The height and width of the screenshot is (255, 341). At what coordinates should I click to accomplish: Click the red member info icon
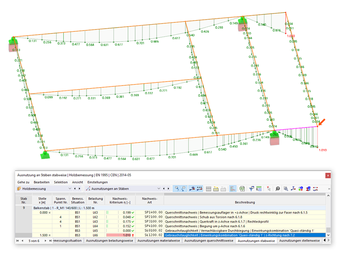308,189
